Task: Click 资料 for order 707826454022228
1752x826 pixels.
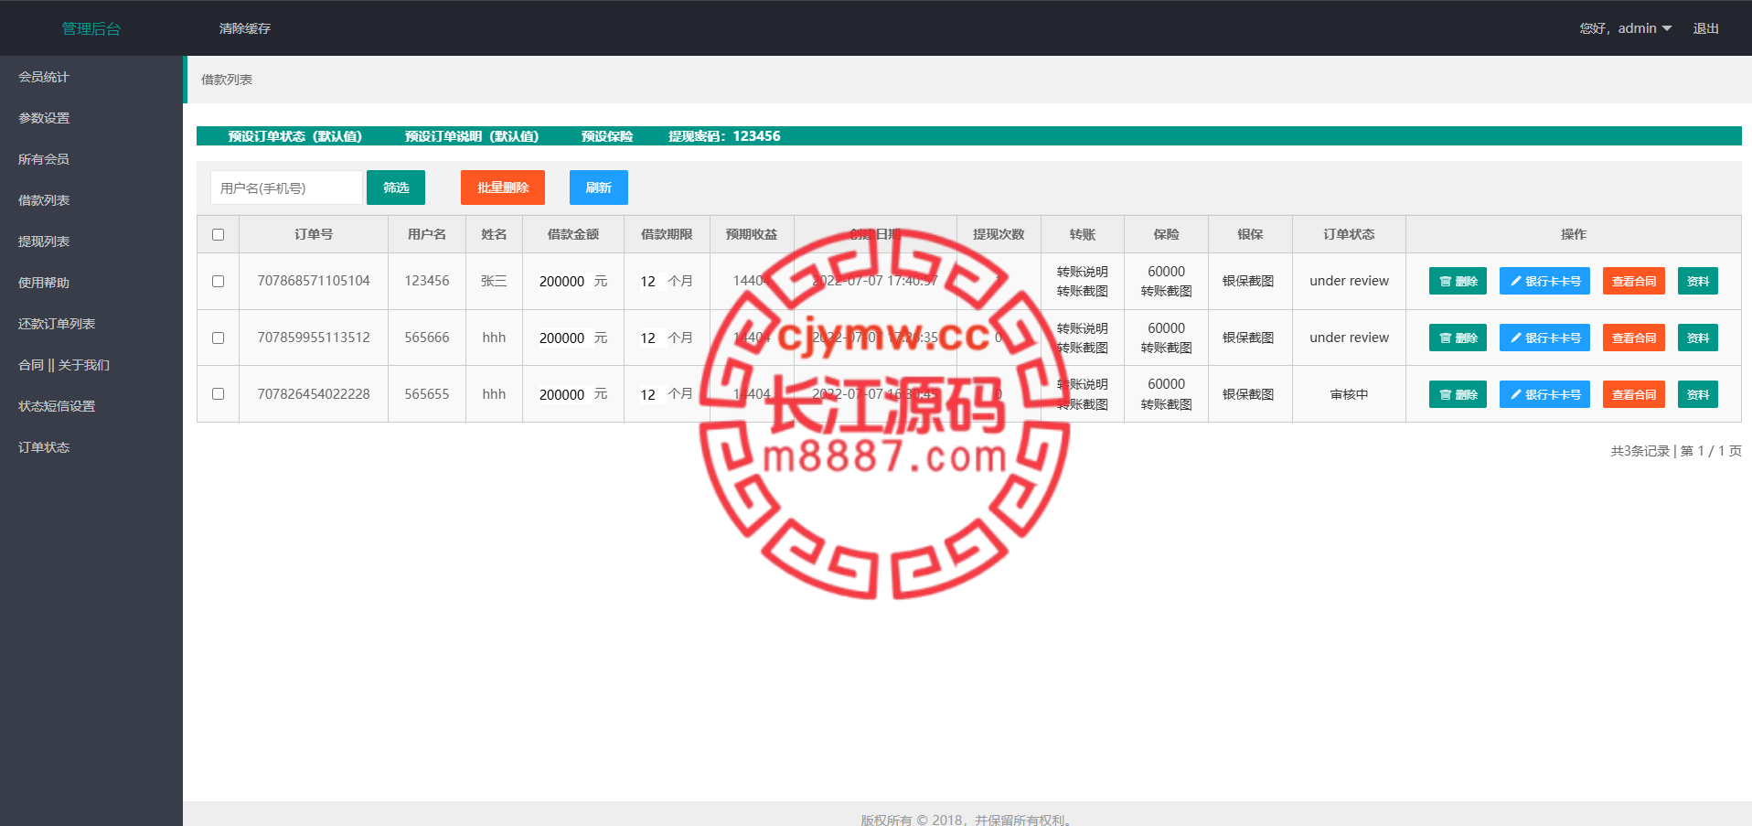Action: point(1698,394)
